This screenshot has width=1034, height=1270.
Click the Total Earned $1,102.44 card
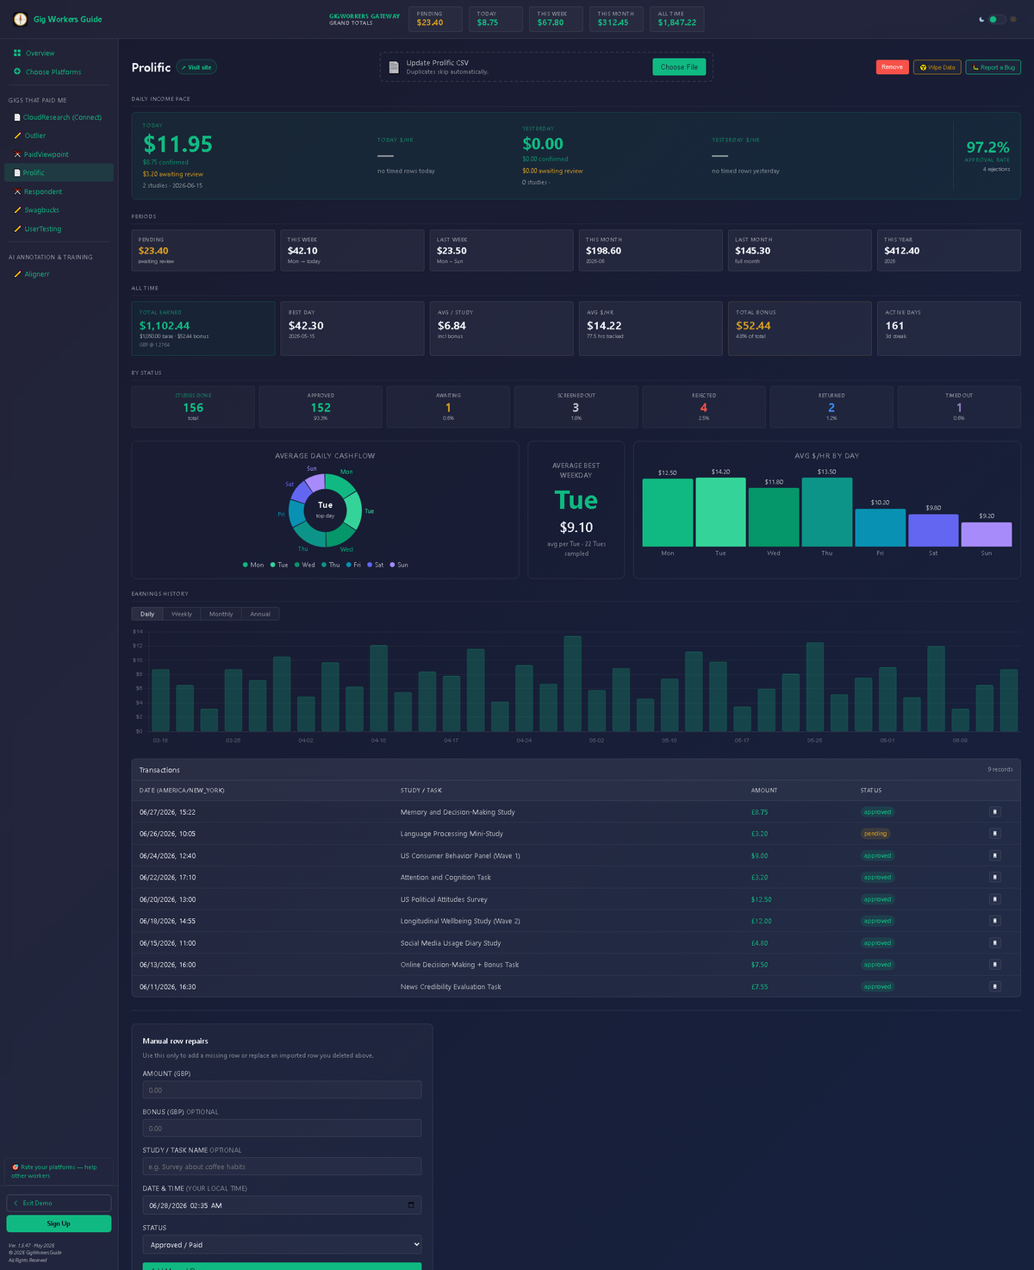[203, 328]
